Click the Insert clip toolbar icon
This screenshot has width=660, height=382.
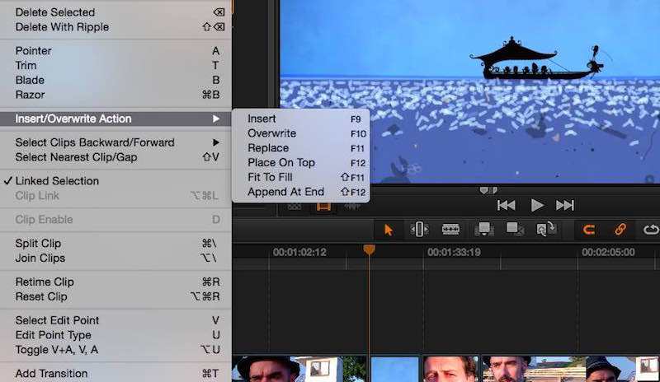click(484, 230)
